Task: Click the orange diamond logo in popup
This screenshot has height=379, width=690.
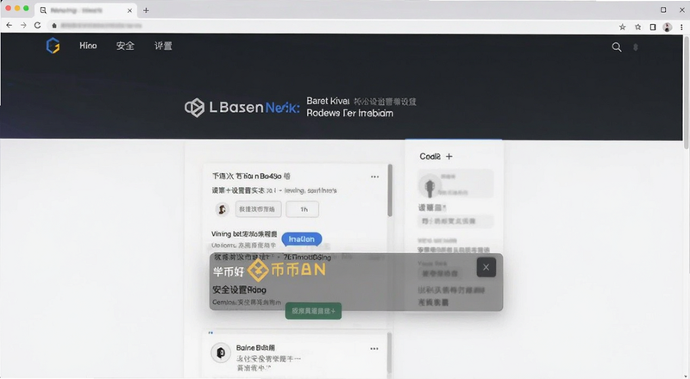Action: [257, 270]
